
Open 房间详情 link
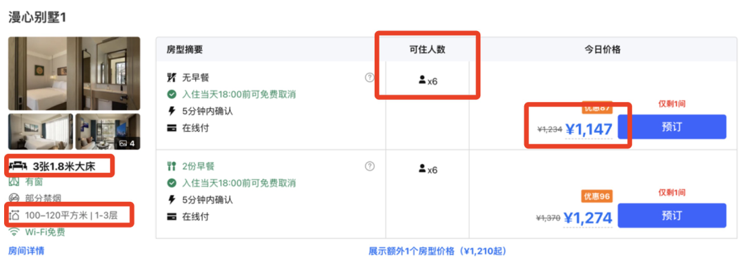27,251
